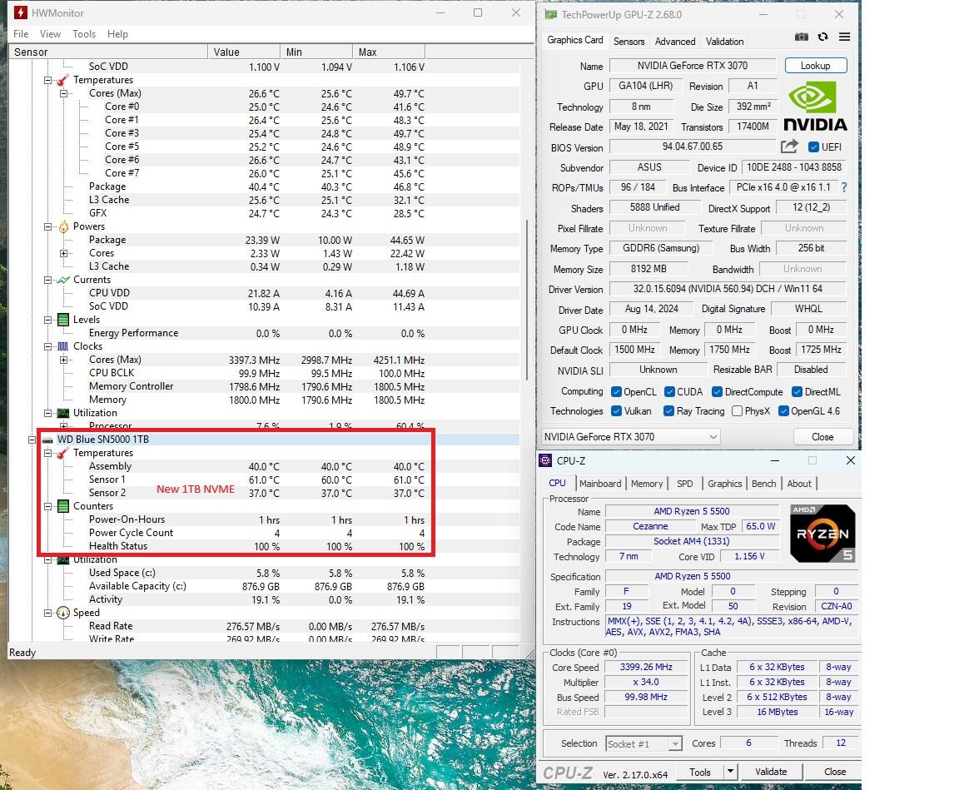
Task: Switch to the Sensors tab in GPU-Z
Action: click(x=629, y=42)
